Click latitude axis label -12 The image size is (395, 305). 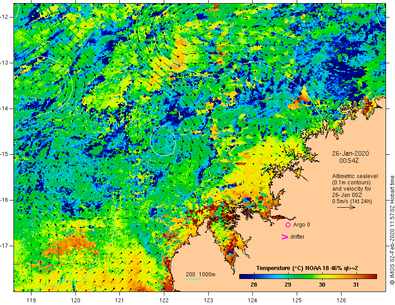coord(4,17)
